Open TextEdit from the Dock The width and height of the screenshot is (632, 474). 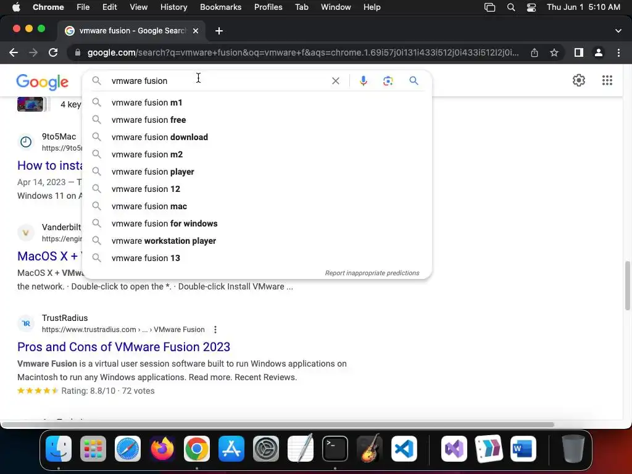tap(301, 449)
